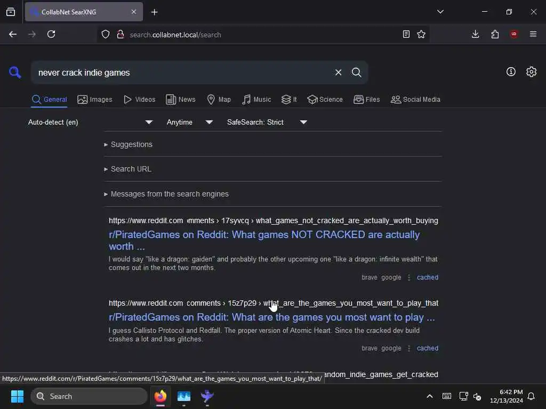The width and height of the screenshot is (546, 409).
Task: Clear the search query with X icon
Action: 338,72
